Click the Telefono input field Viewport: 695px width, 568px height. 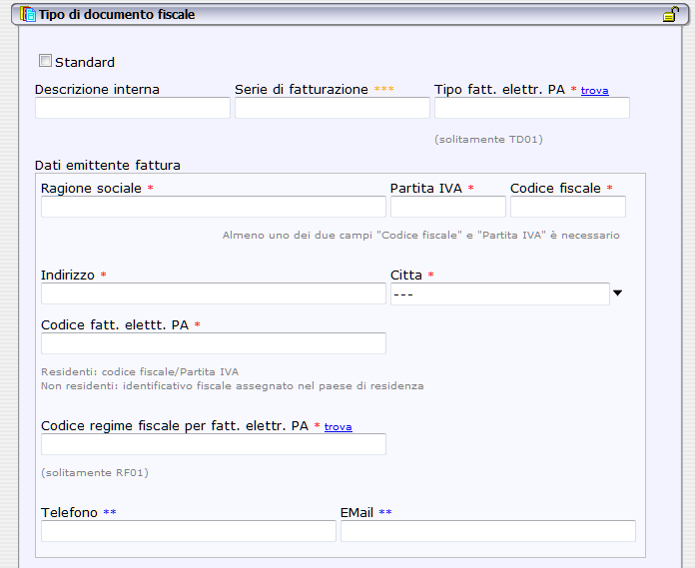188,531
